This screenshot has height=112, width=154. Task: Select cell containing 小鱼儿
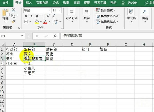34,68
